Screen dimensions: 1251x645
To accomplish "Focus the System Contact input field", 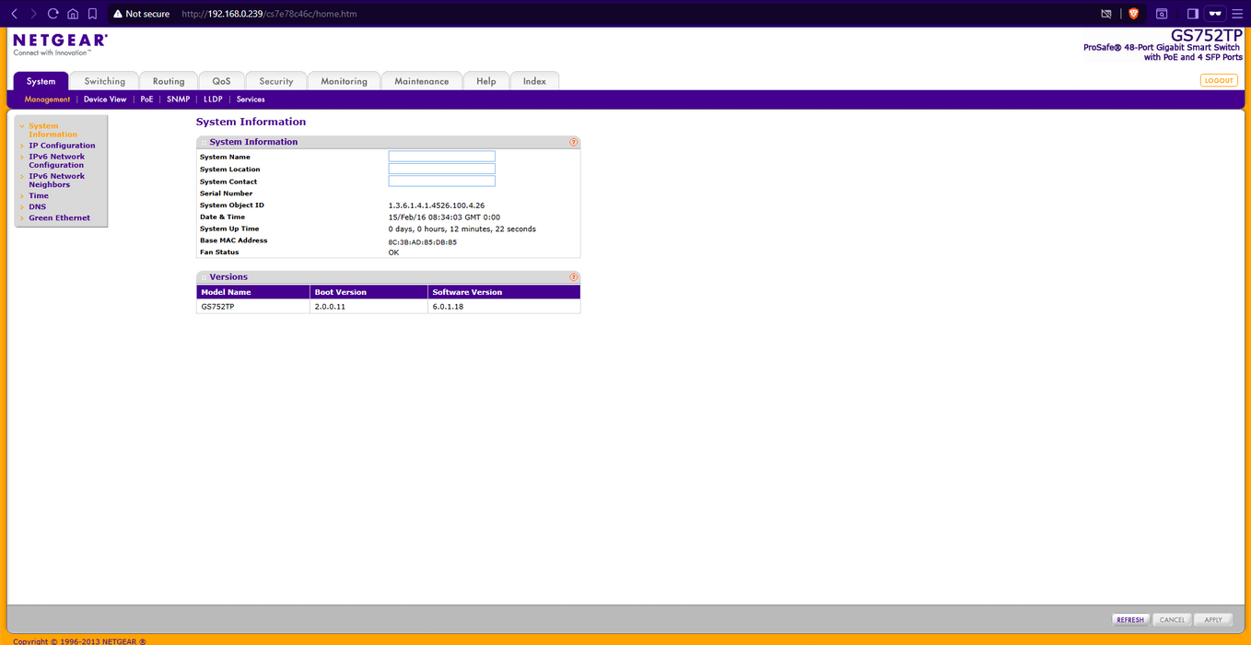I will pyautogui.click(x=441, y=182).
